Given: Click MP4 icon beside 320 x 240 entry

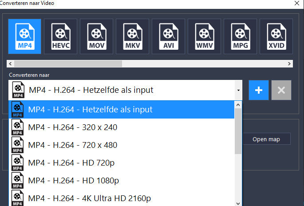Looking at the screenshot, I should [x=17, y=127].
